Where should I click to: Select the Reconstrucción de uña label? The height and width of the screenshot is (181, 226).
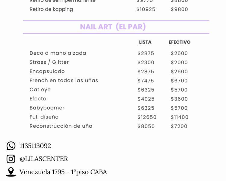[61, 126]
